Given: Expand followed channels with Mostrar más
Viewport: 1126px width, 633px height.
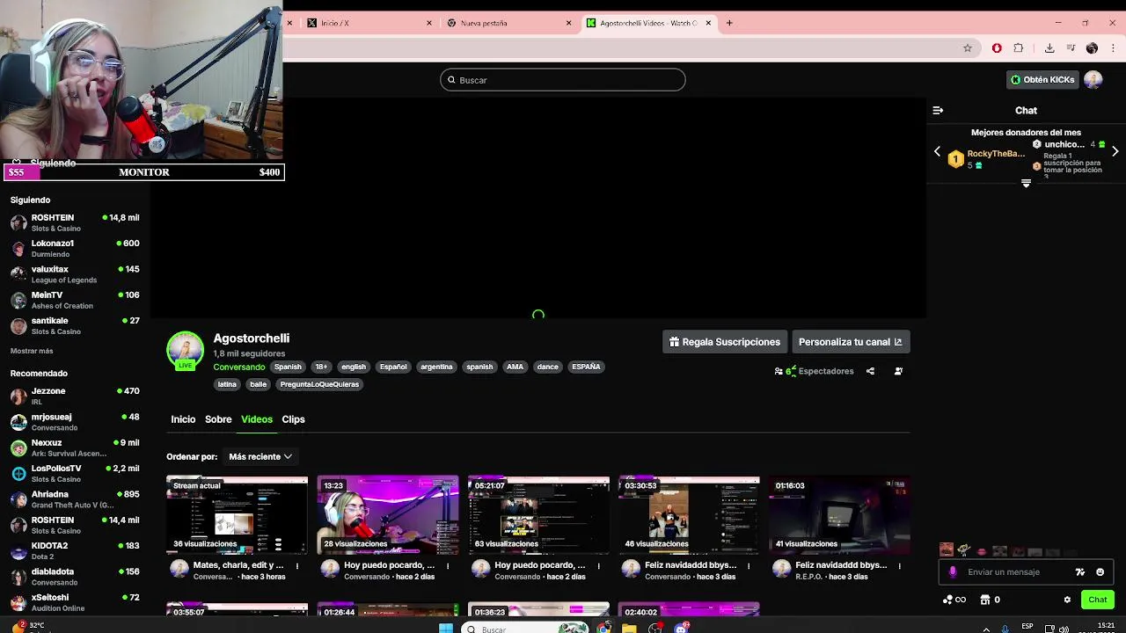Looking at the screenshot, I should 32,351.
